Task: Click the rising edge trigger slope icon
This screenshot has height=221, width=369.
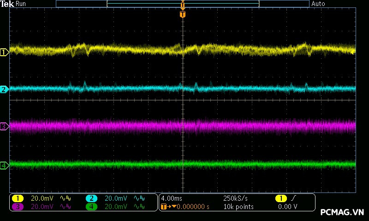Action: click(293, 198)
